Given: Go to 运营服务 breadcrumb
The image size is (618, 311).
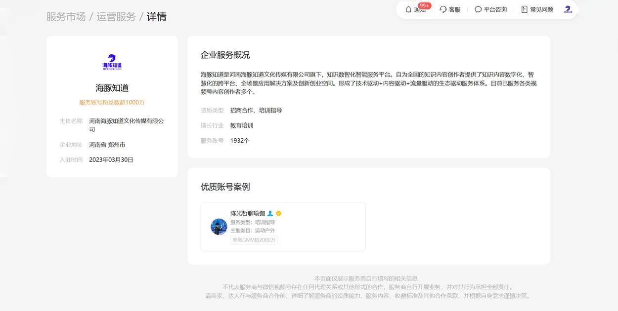Looking at the screenshot, I should (116, 17).
